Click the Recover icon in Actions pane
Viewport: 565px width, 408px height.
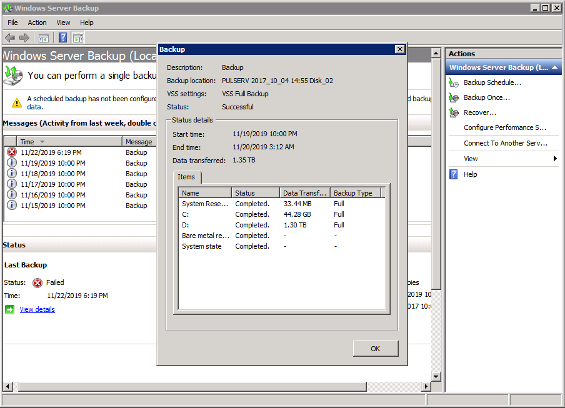(x=454, y=112)
